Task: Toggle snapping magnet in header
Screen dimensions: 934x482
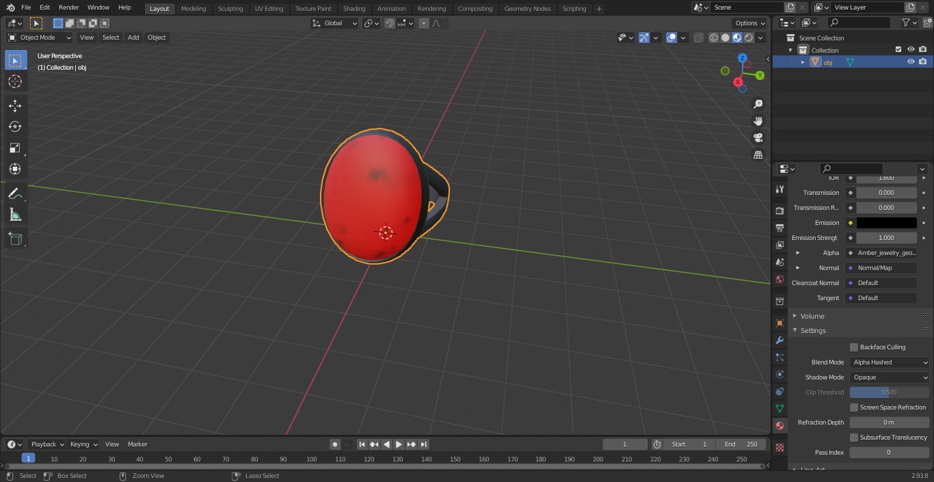Action: [390, 23]
